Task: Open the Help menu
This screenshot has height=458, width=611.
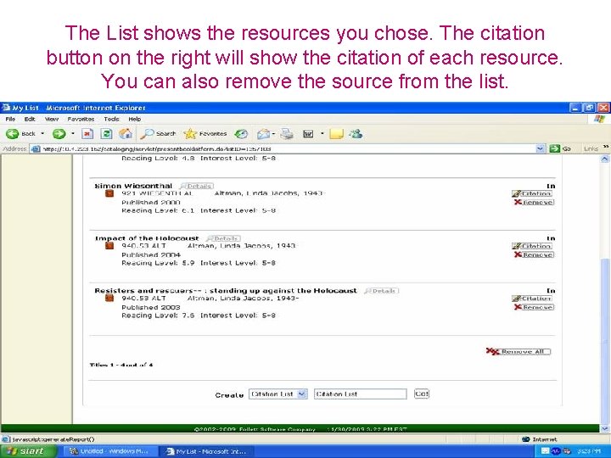Action: click(x=135, y=120)
